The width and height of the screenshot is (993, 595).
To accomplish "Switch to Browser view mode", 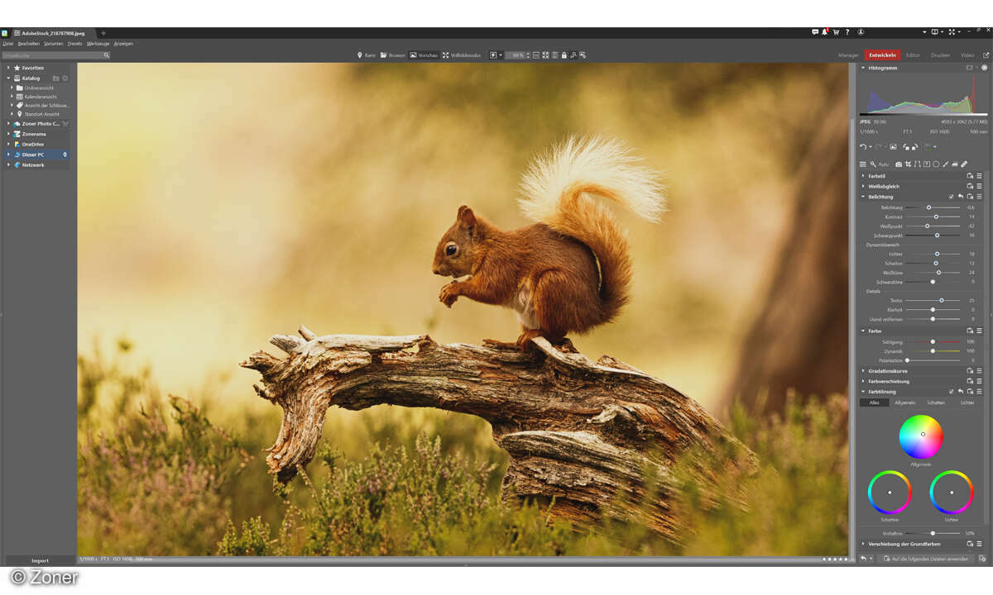I will 392,55.
